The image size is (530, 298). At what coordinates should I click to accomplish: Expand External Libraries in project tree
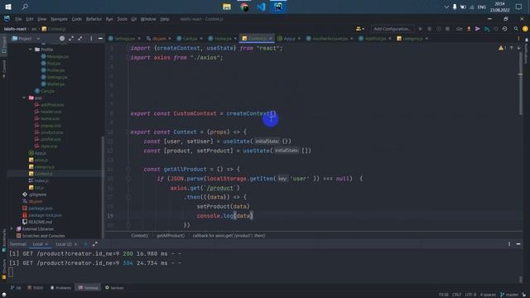click(x=11, y=228)
